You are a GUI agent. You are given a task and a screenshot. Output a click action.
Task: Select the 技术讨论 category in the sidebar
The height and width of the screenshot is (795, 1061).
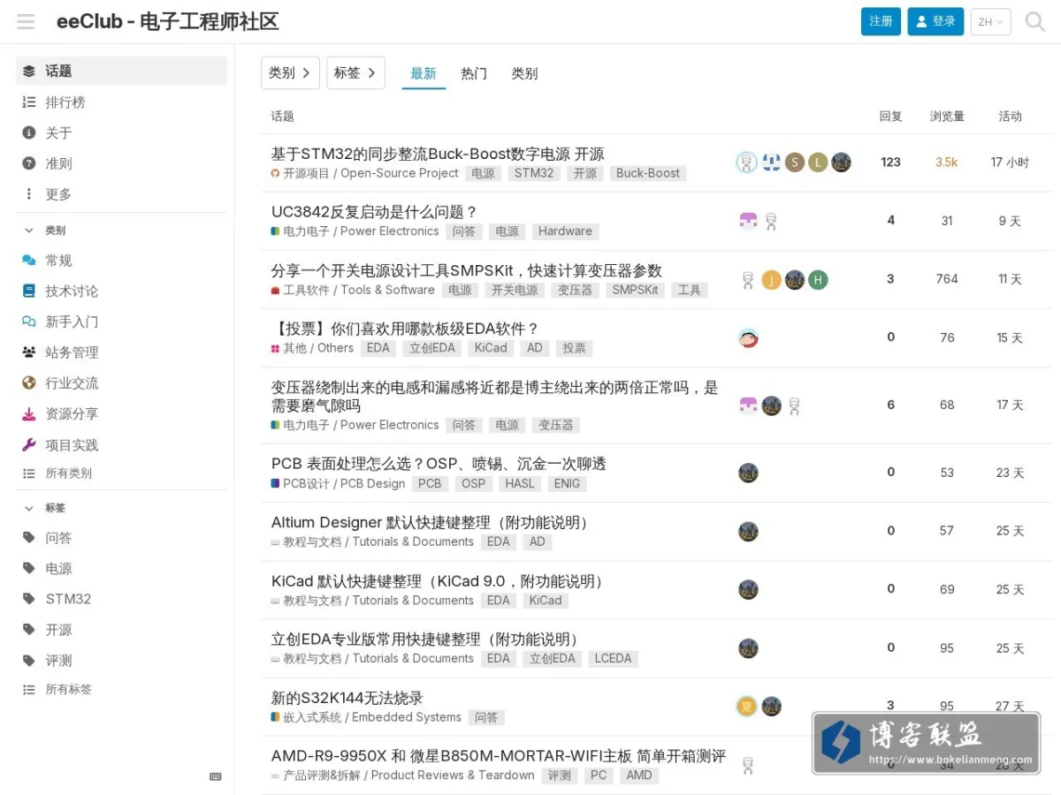coord(121,291)
